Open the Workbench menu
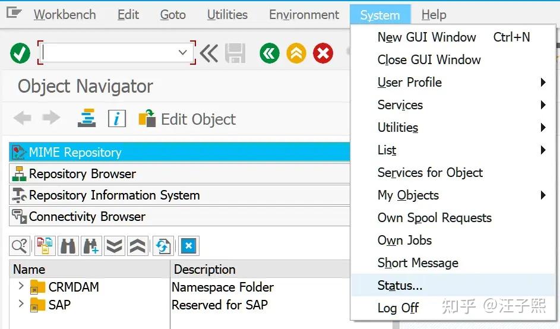 point(65,15)
